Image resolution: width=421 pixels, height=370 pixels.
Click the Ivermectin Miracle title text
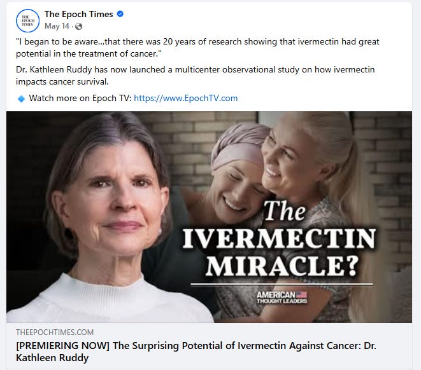(x=279, y=239)
